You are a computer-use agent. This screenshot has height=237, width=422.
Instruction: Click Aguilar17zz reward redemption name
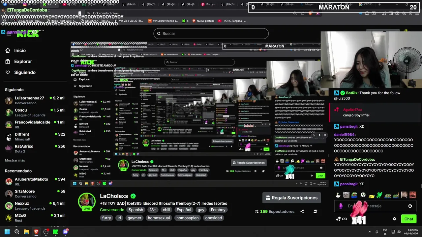click(x=352, y=110)
